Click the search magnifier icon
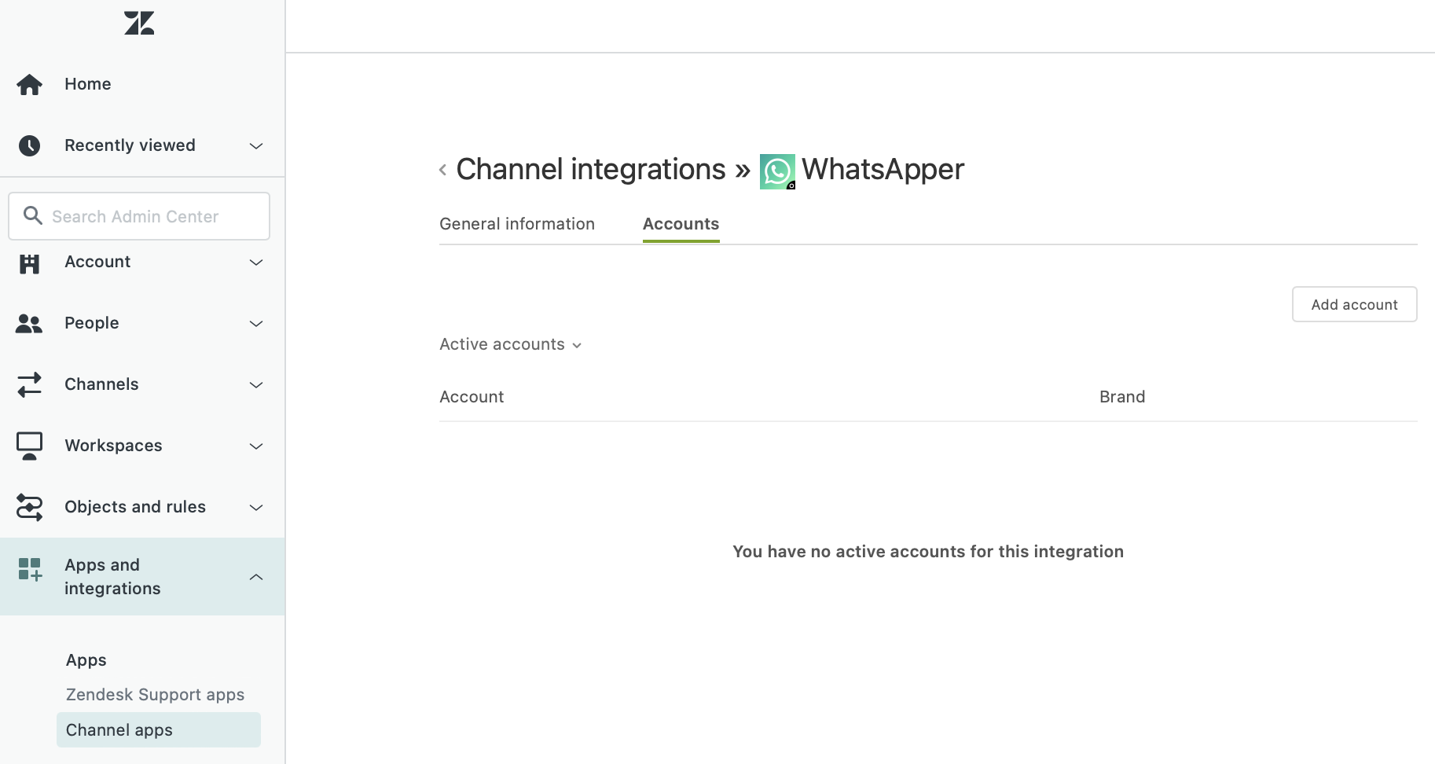 pos(32,215)
